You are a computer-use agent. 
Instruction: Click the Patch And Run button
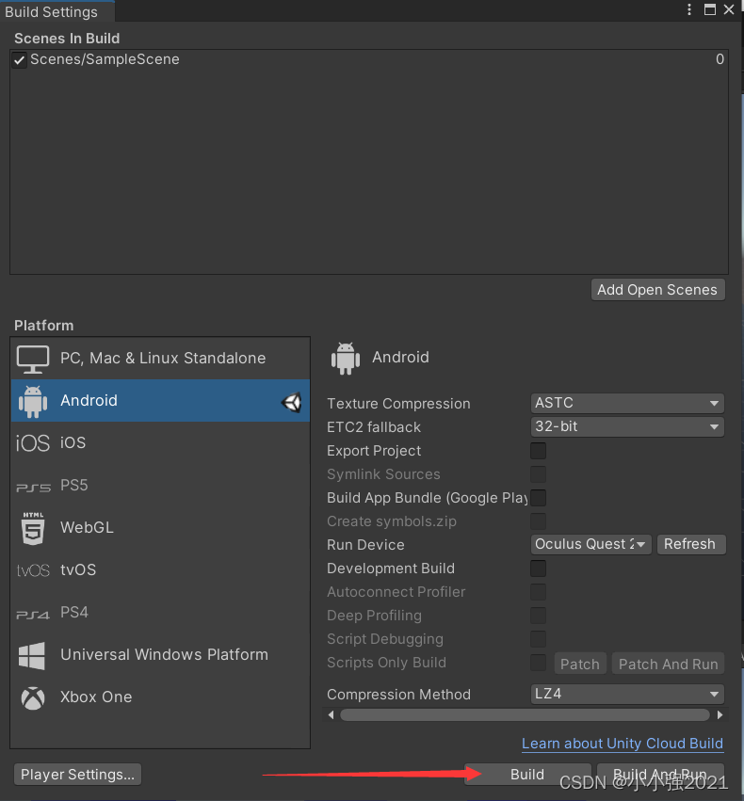(x=668, y=665)
